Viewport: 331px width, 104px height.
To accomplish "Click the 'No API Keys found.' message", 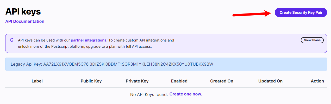I will coord(149,94).
